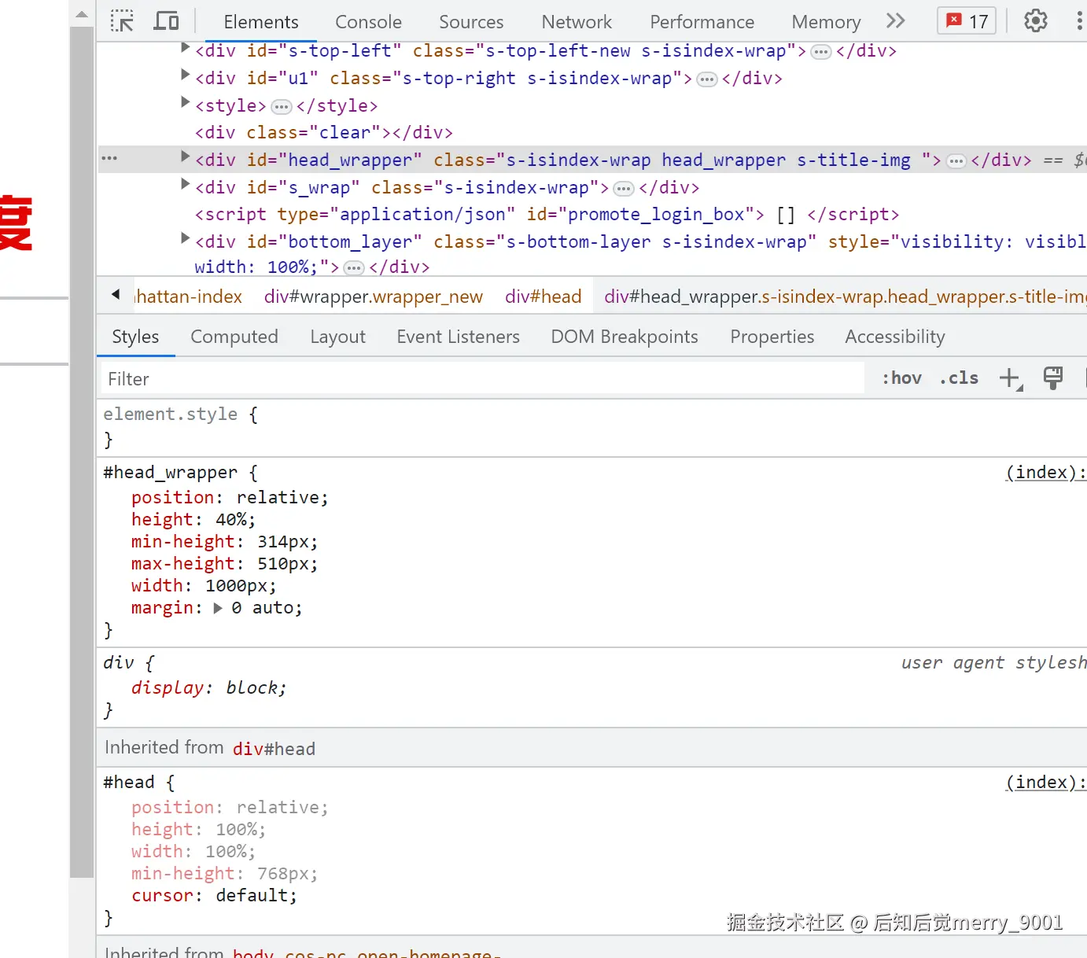Image resolution: width=1087 pixels, height=958 pixels.
Task: Click the Styles Filter input field
Action: [x=482, y=378]
